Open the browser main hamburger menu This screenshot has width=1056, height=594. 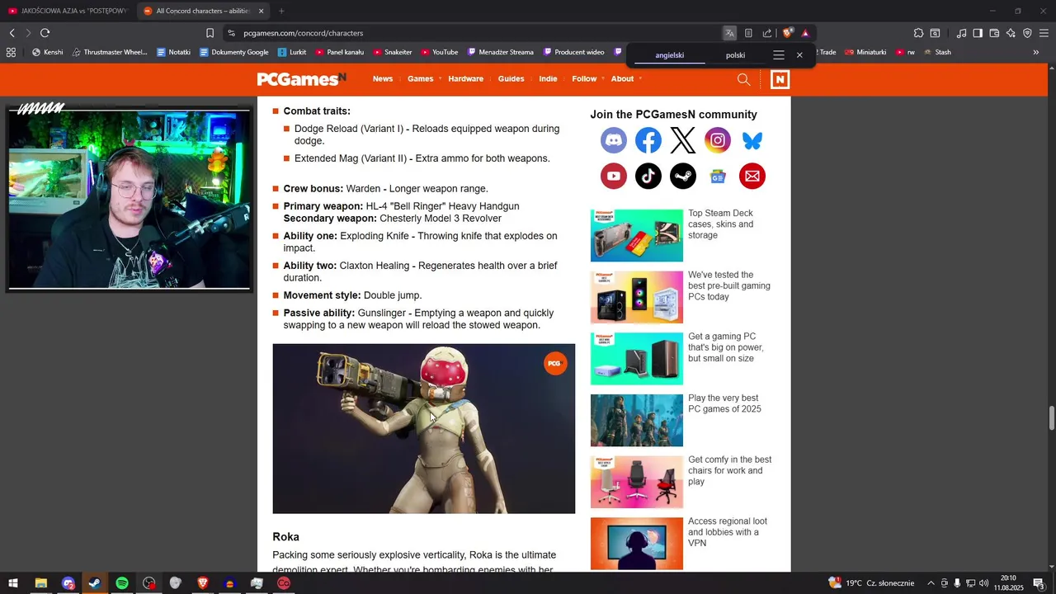coord(1044,33)
